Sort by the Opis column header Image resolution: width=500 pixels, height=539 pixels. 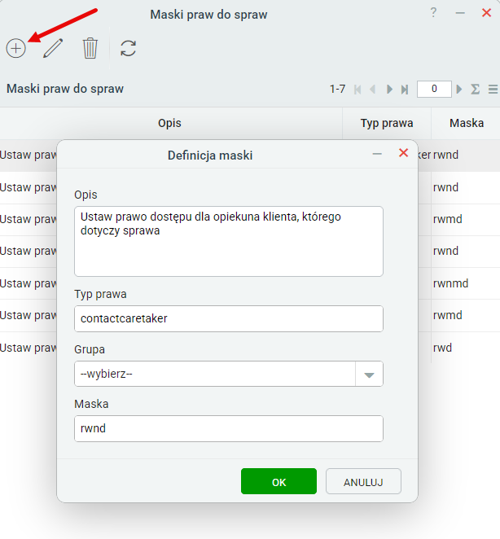(x=169, y=123)
